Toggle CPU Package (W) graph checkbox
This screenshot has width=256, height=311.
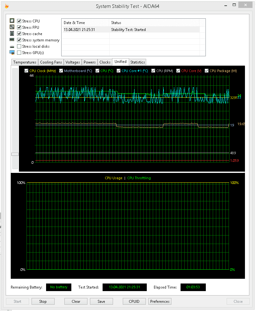[x=207, y=71]
